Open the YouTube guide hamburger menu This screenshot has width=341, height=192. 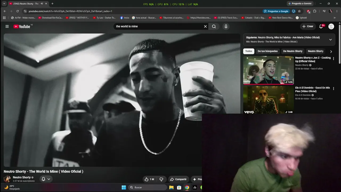[7, 26]
